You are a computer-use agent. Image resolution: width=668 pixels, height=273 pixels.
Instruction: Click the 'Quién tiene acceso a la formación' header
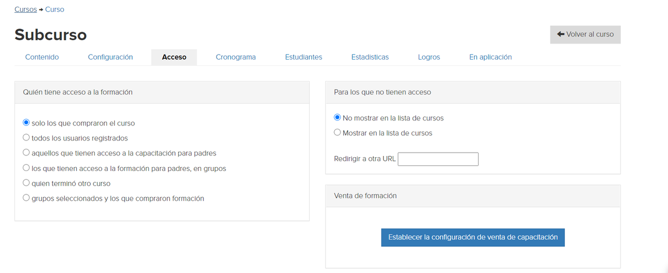coord(162,92)
